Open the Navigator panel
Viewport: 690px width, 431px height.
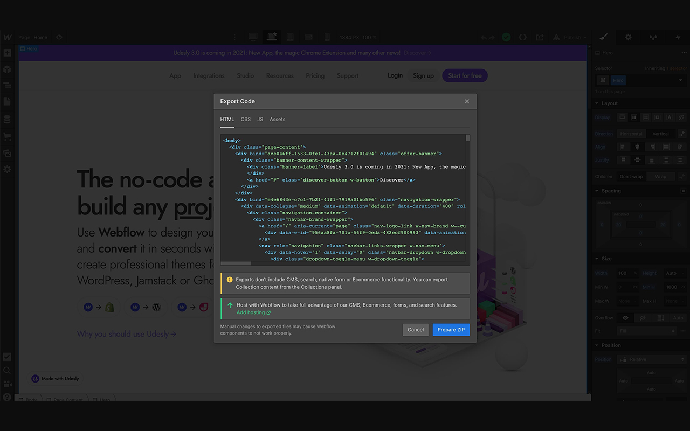(x=7, y=85)
